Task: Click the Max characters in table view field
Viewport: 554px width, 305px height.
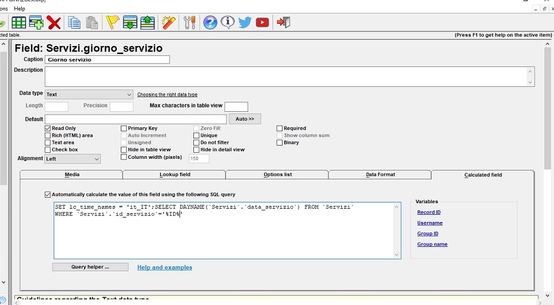Action: [x=236, y=107]
